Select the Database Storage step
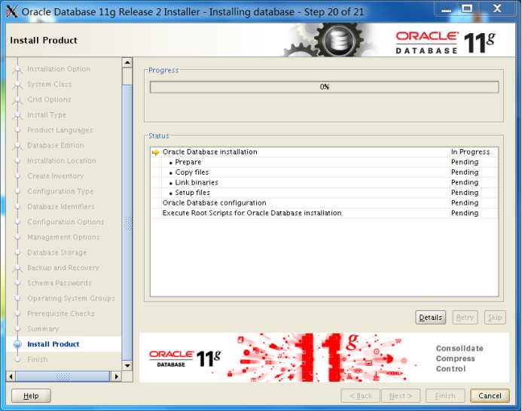Viewport: 522px width, 411px height. (x=57, y=253)
